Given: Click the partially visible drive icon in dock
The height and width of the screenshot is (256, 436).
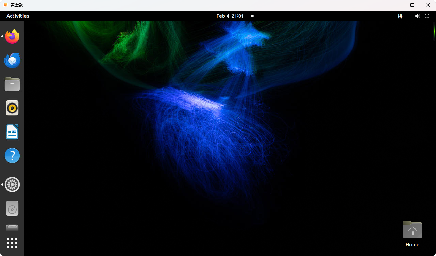Looking at the screenshot, I should 12,228.
